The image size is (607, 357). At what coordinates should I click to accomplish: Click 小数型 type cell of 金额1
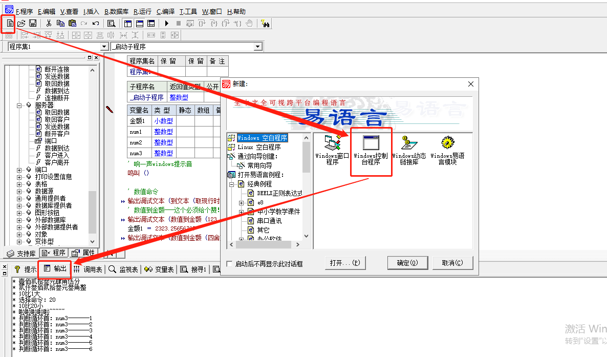pyautogui.click(x=164, y=121)
